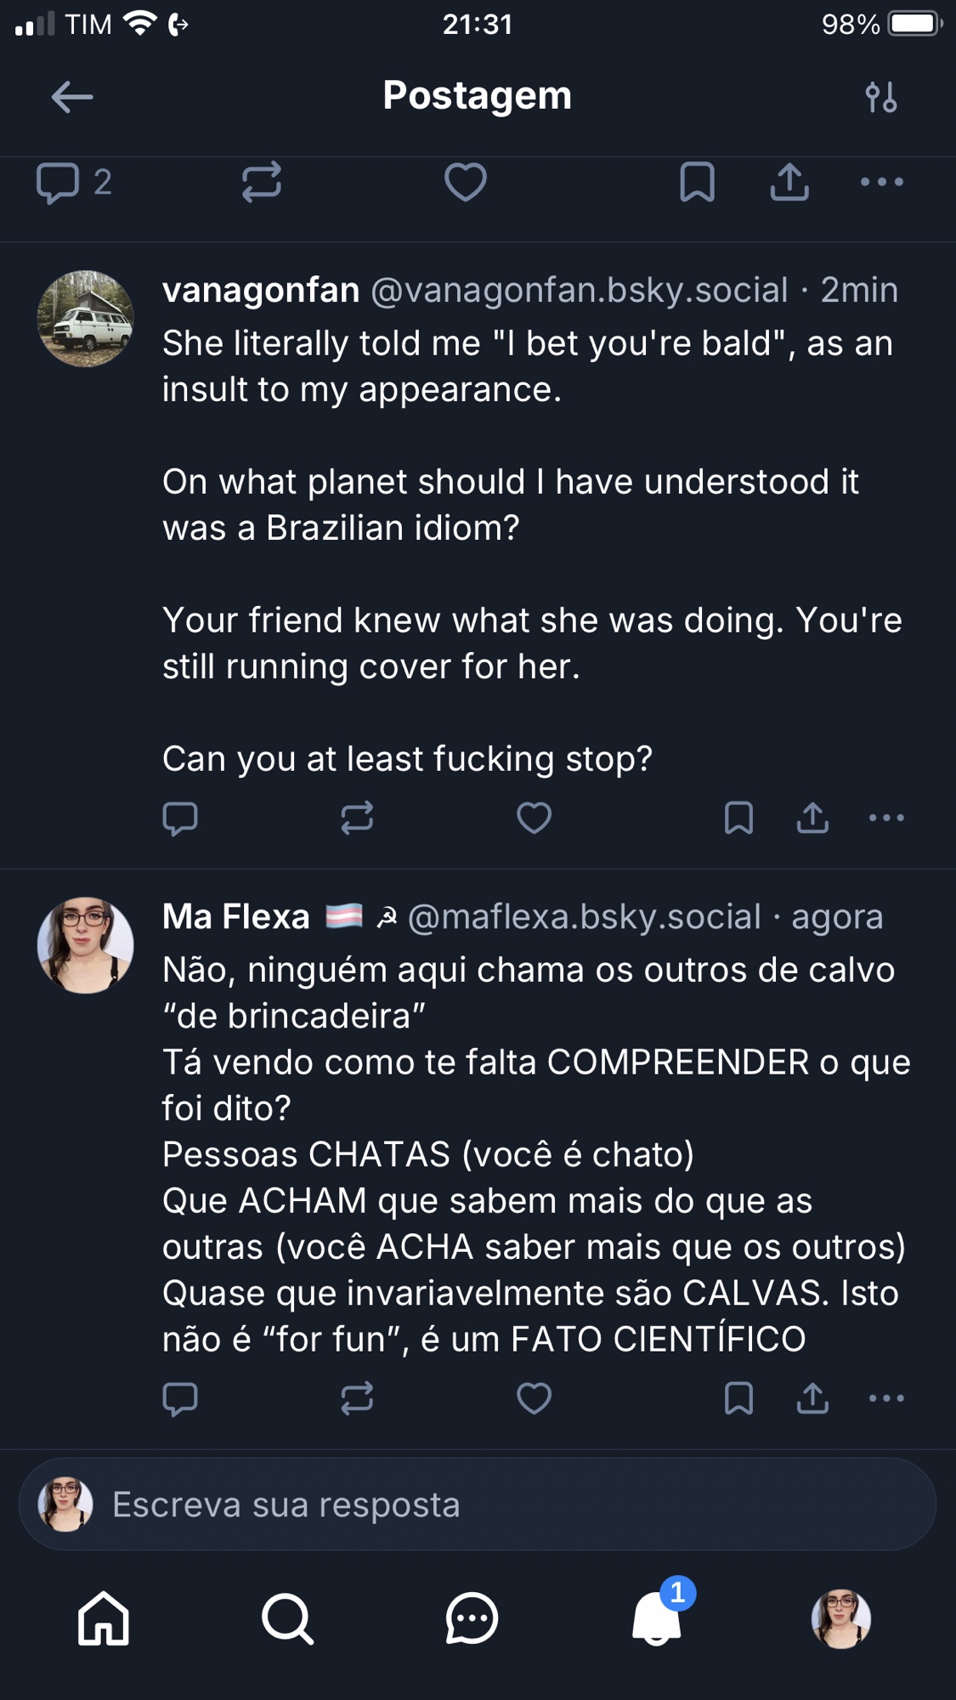Repost vanagonfan's post
The height and width of the screenshot is (1700, 956).
tap(357, 819)
